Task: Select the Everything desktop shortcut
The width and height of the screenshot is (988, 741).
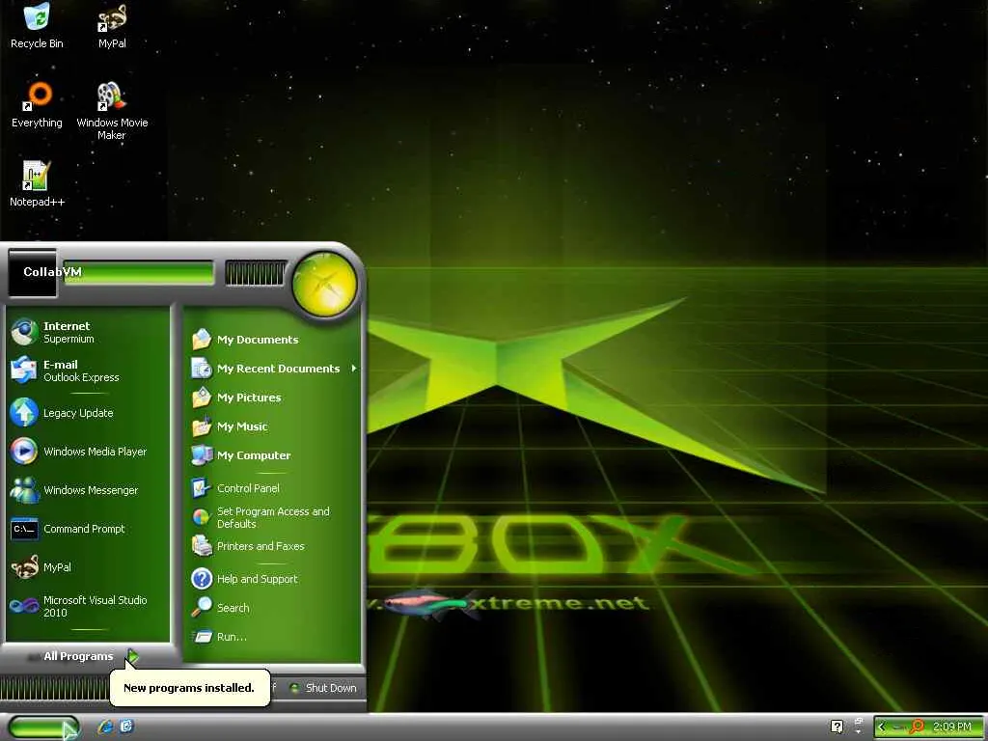Action: (37, 105)
